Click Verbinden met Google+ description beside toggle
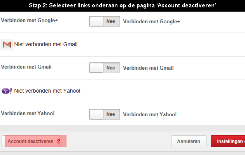Viewport: 245px width, 155px height. click(x=151, y=21)
